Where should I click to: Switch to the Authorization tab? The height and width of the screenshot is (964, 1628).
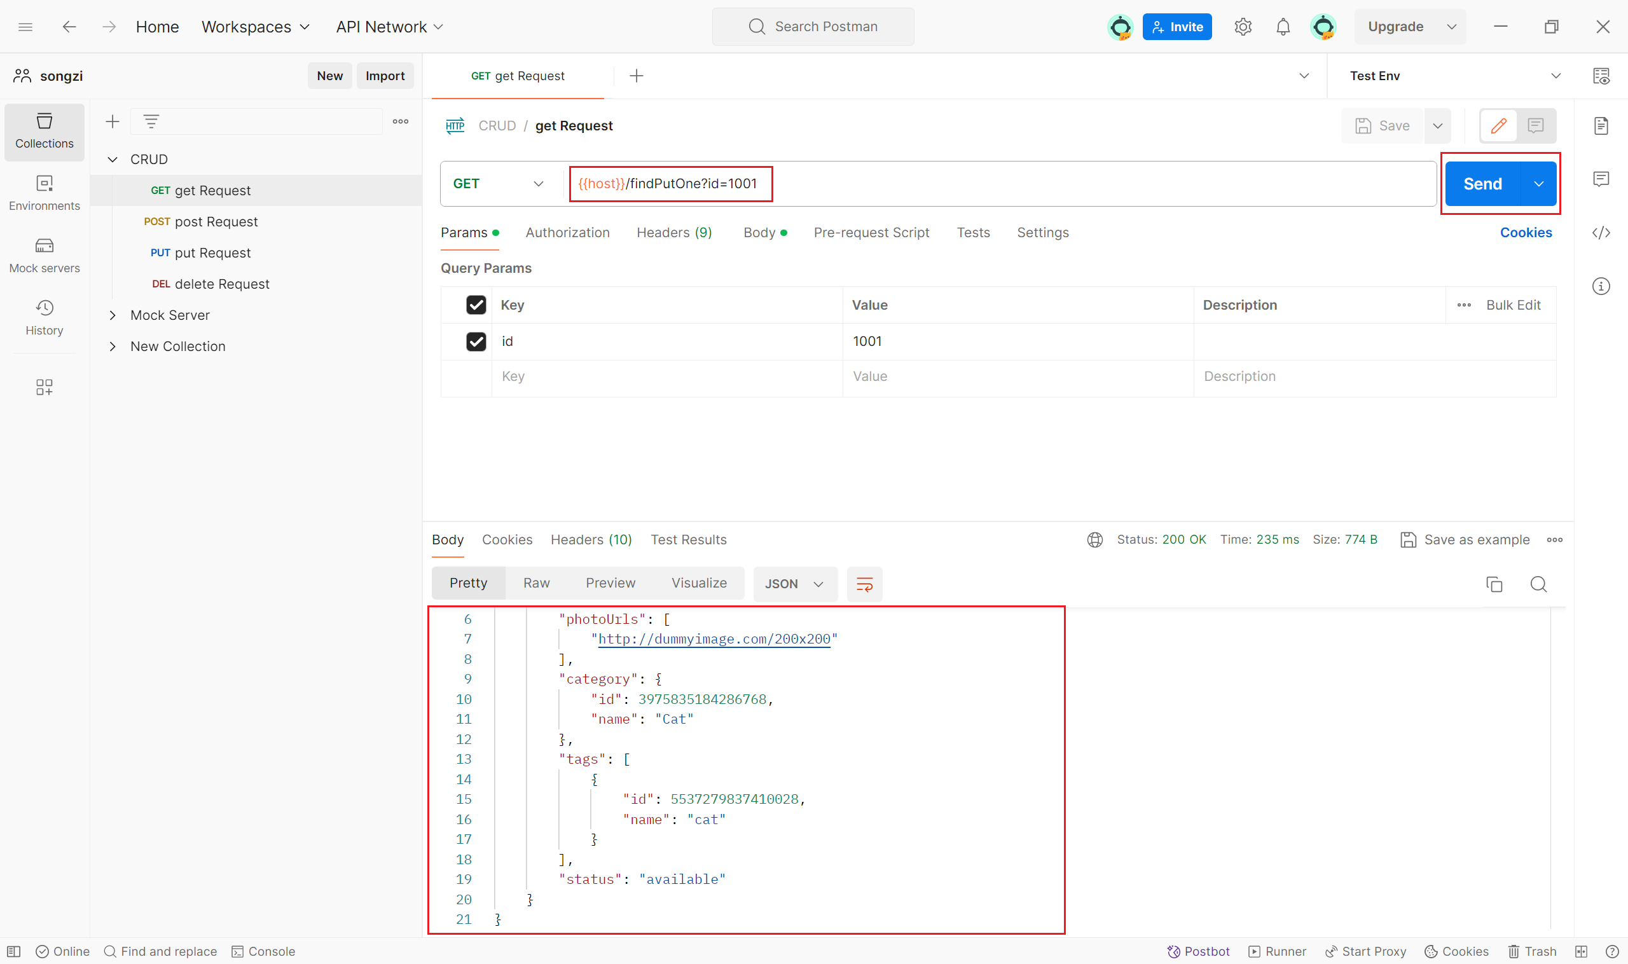coord(567,233)
